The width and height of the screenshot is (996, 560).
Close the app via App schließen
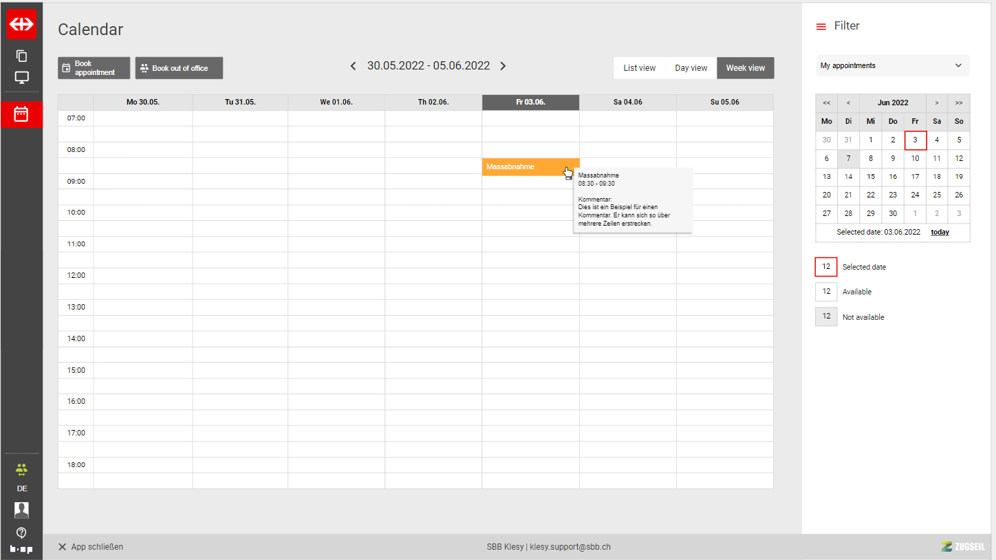(91, 547)
